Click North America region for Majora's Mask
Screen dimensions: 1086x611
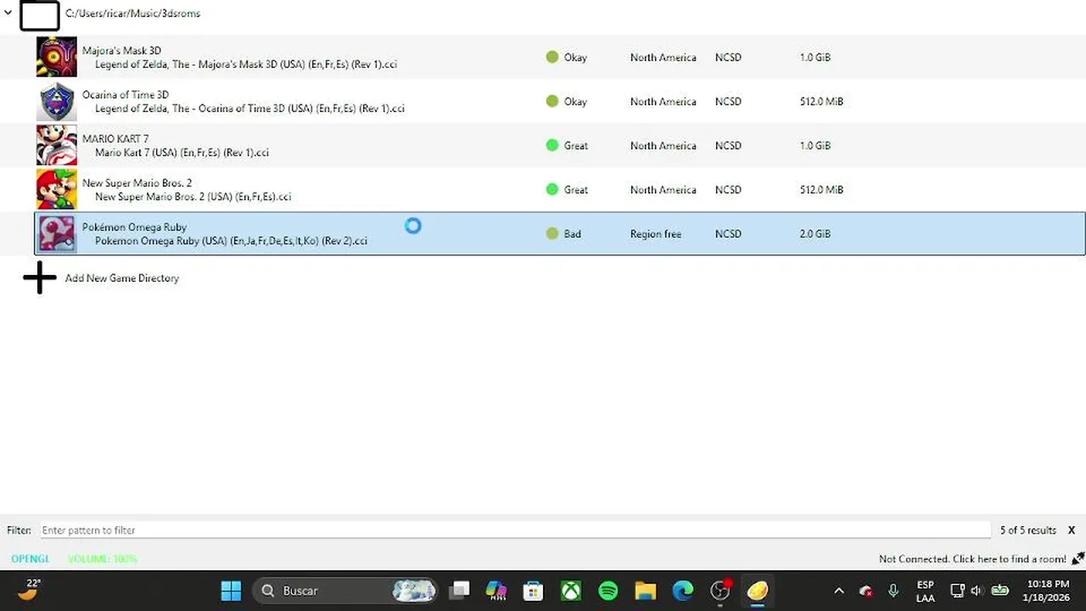click(663, 58)
